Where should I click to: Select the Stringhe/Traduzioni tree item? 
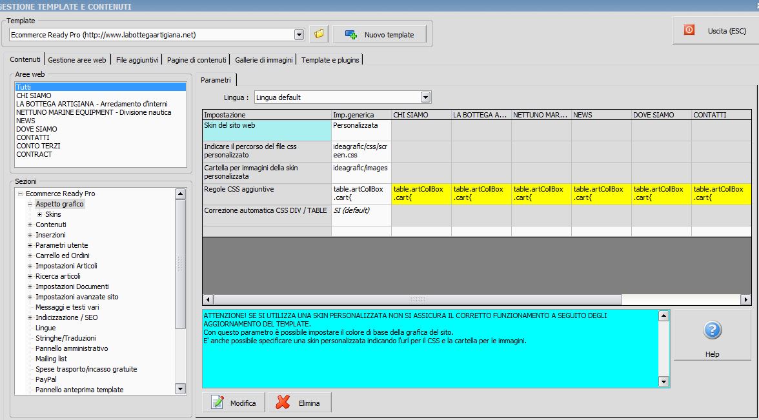click(66, 338)
